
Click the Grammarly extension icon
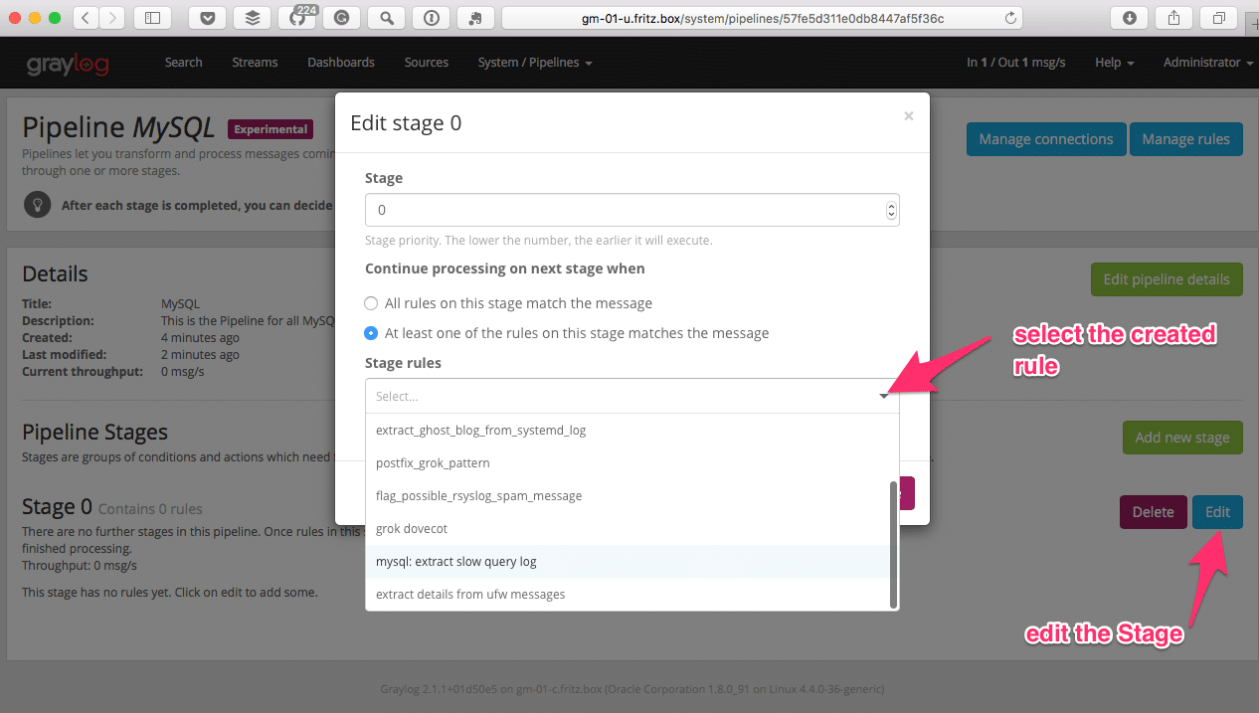coord(341,18)
